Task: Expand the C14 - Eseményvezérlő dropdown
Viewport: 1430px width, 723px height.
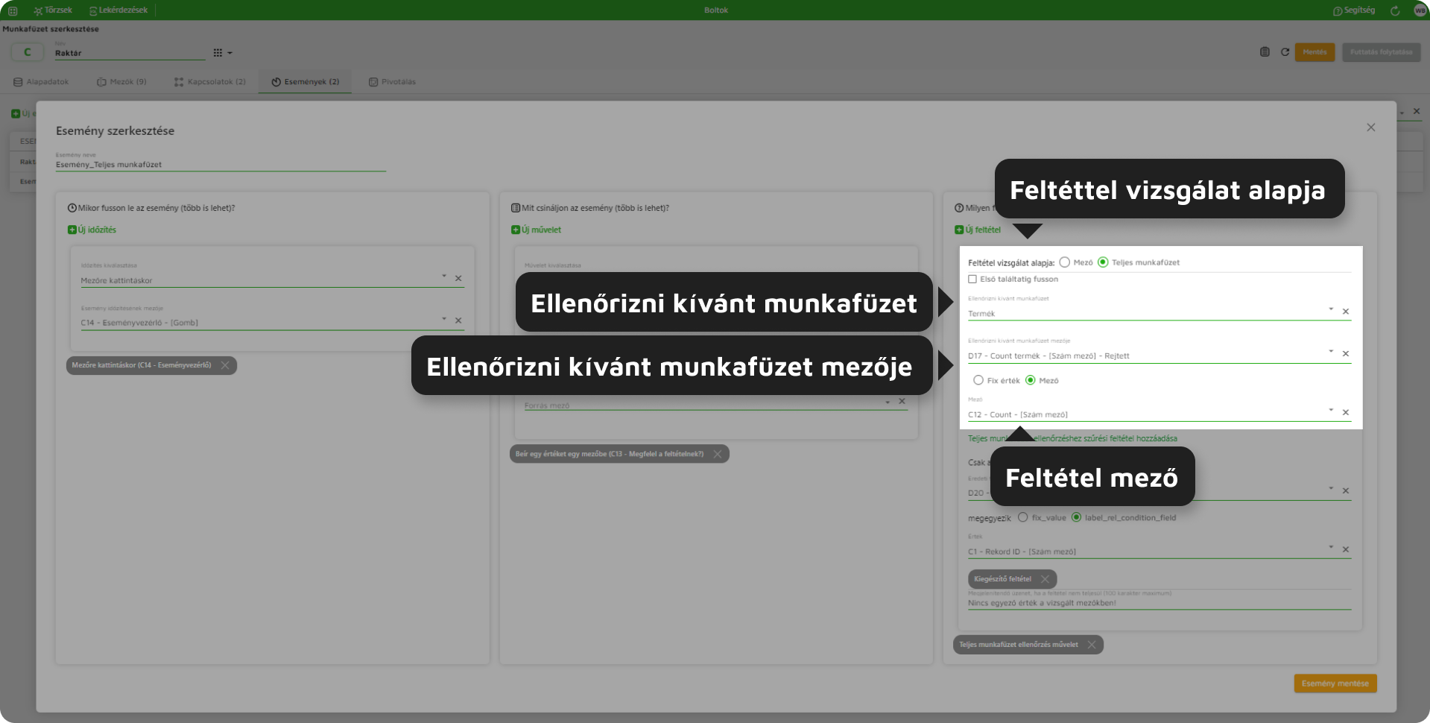Action: (444, 319)
